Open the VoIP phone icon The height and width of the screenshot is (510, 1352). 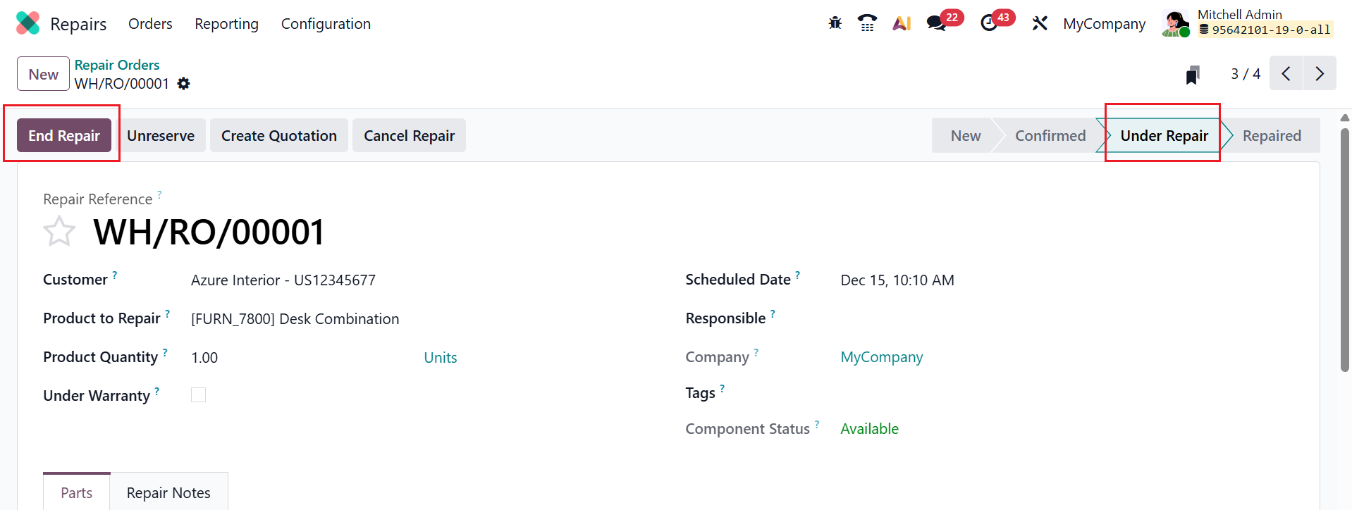[867, 23]
